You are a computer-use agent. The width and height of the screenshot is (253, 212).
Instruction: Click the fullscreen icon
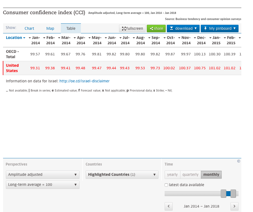123,28
